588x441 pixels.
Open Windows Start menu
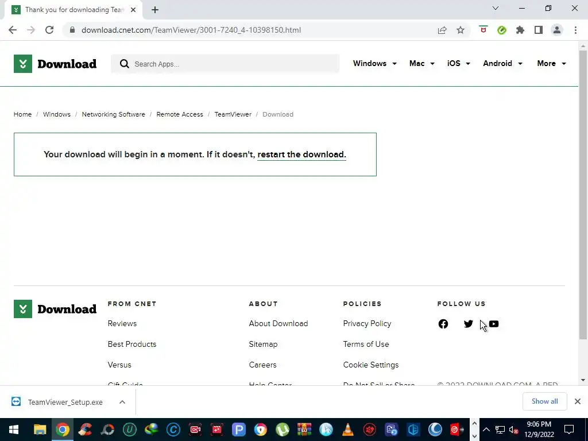[14, 430]
